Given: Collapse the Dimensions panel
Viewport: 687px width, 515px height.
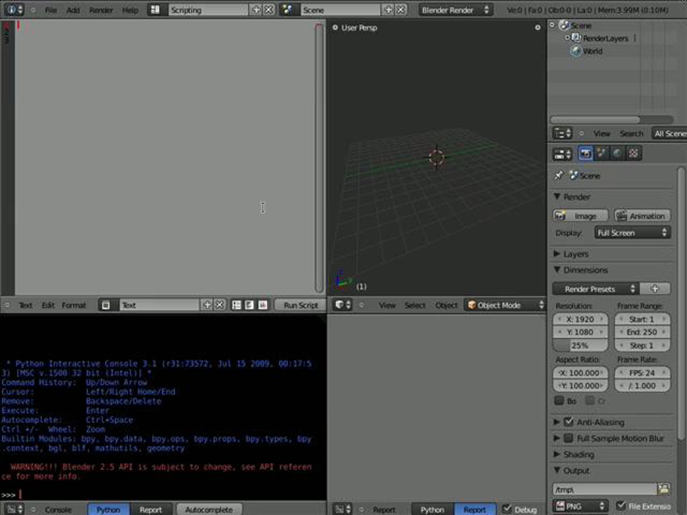Looking at the screenshot, I should (557, 270).
